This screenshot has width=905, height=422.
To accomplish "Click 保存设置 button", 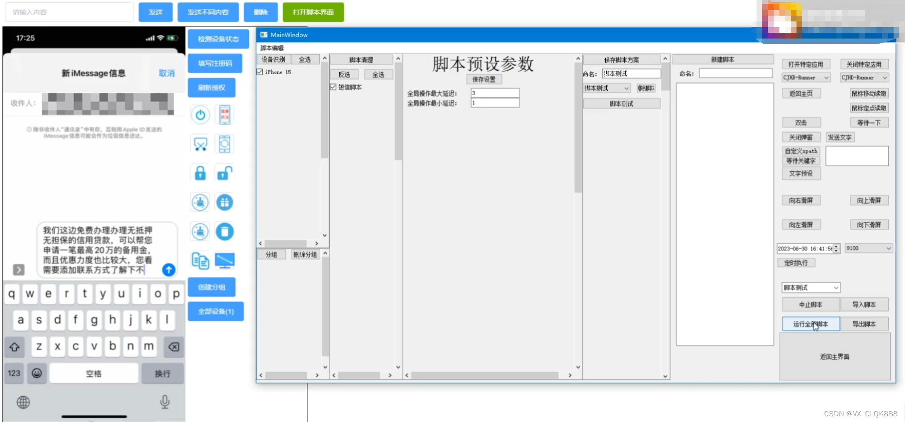I will pyautogui.click(x=484, y=79).
